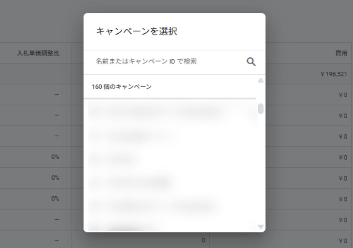Click the '入札単価調整比' column header
This screenshot has height=248, width=353.
coord(38,53)
